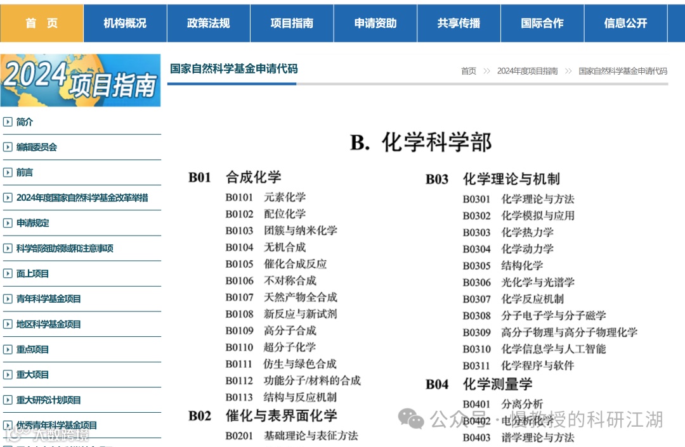Click the B0201 基础理论与表征方法 entry
Image resolution: width=685 pixels, height=447 pixels.
coord(292,435)
